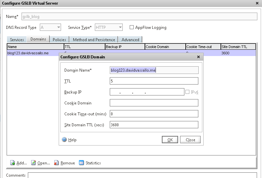The height and width of the screenshot is (178, 262).
Task: Click the blue Help question-mark icon
Action: [x=64, y=140]
